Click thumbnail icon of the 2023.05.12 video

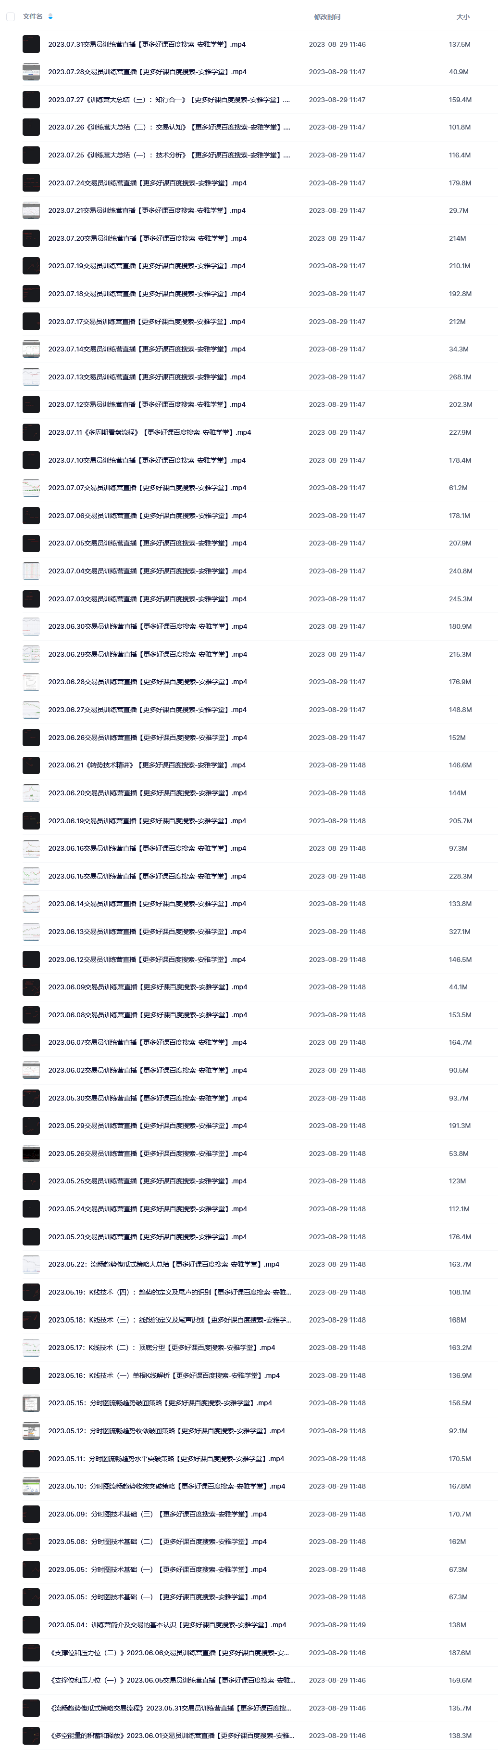tap(31, 1431)
